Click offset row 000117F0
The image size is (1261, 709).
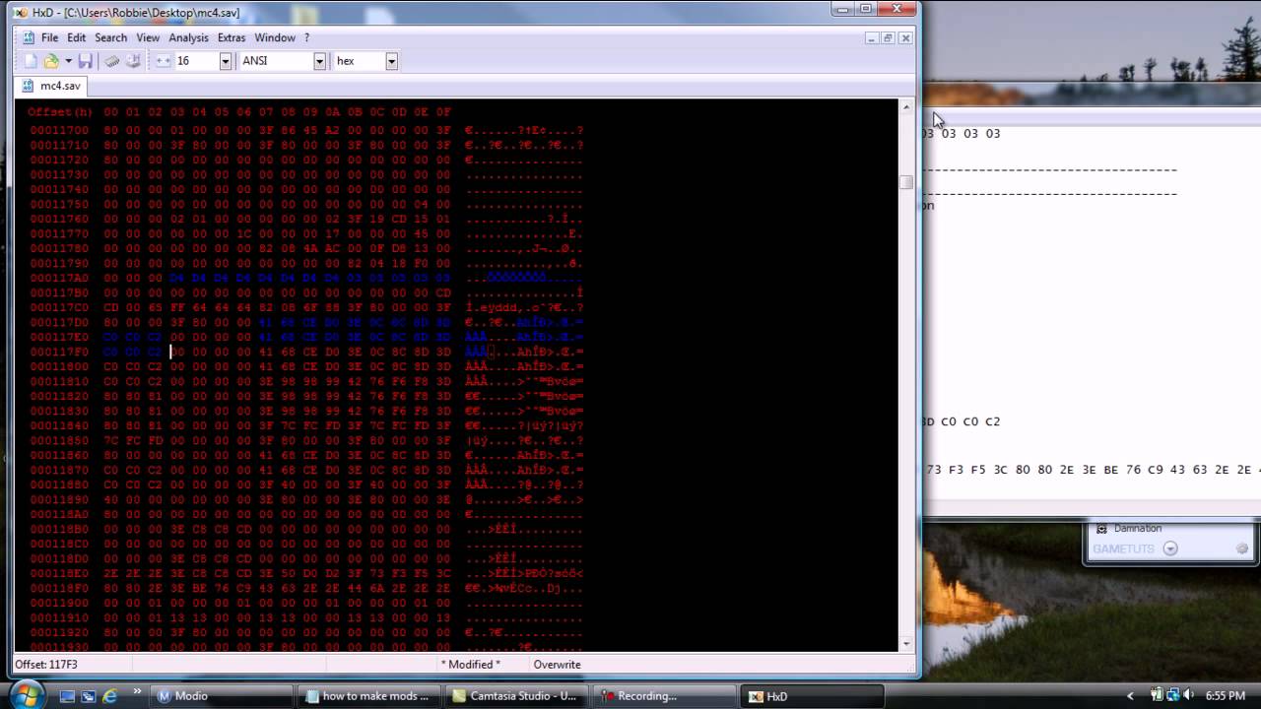point(305,352)
